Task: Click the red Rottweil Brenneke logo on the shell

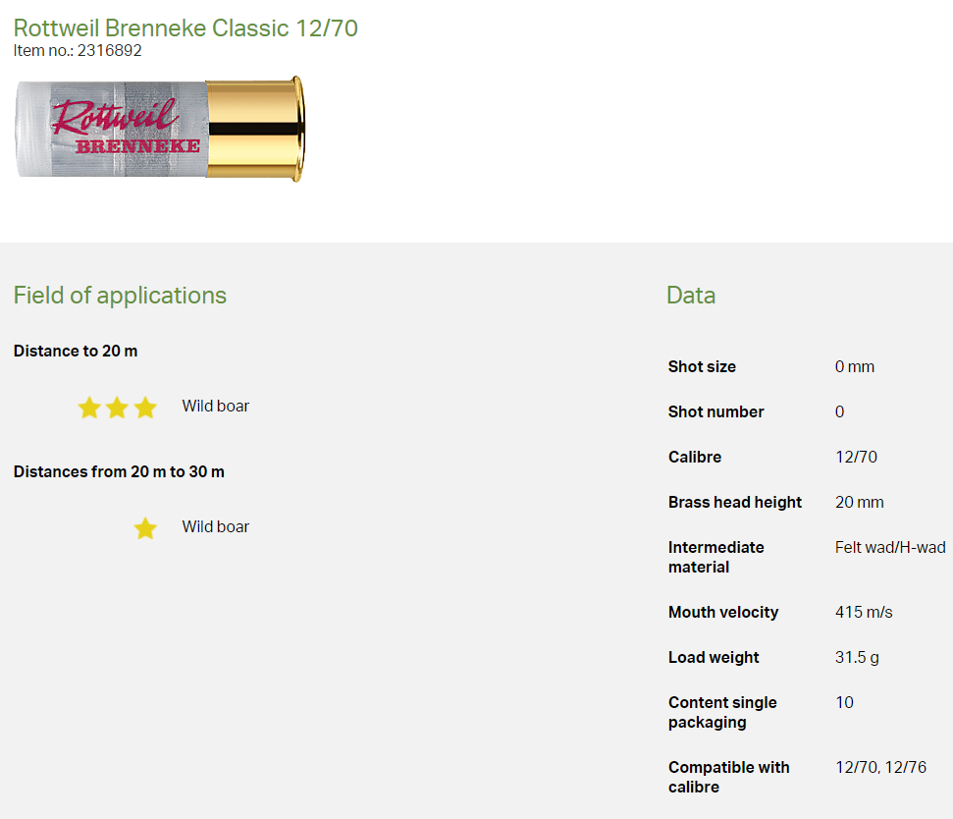Action: point(123,126)
